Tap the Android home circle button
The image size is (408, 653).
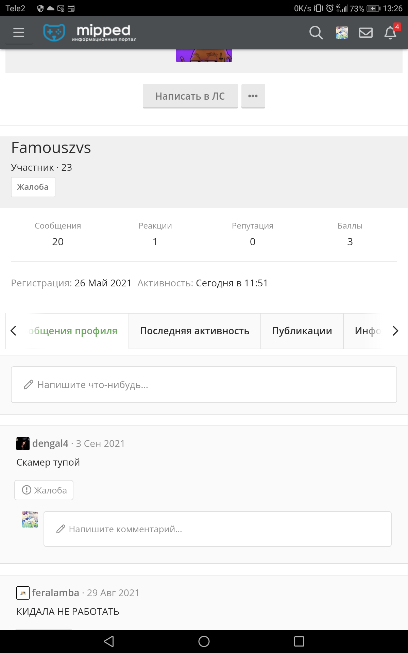[204, 641]
